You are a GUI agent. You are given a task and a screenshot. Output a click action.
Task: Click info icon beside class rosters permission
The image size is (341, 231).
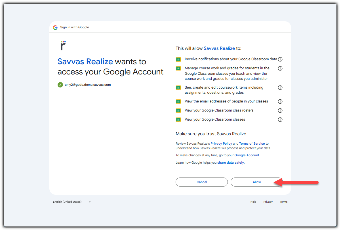280,110
